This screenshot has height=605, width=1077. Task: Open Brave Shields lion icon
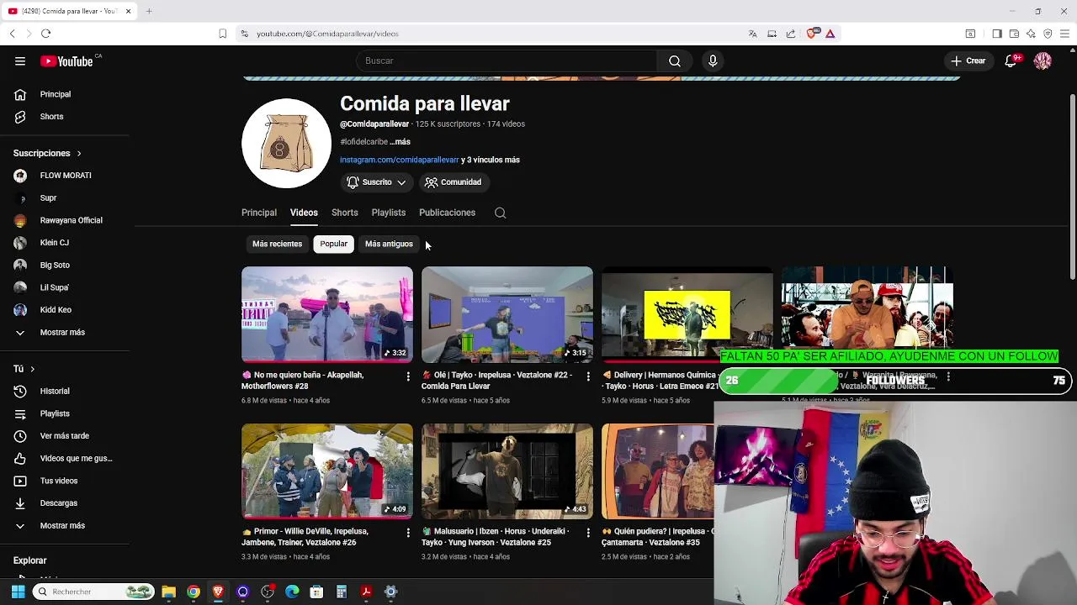[811, 34]
